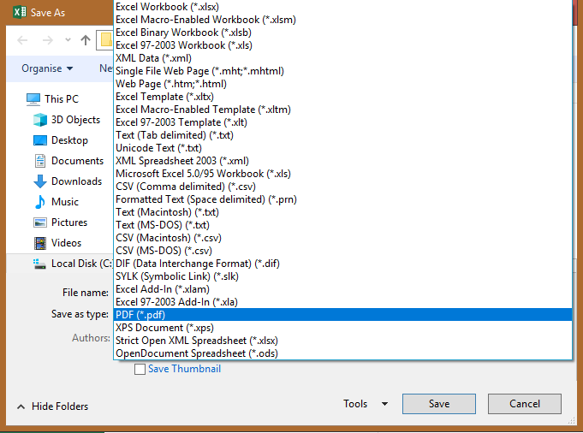Navigate to the Desktop folder
The width and height of the screenshot is (583, 433).
coord(70,140)
